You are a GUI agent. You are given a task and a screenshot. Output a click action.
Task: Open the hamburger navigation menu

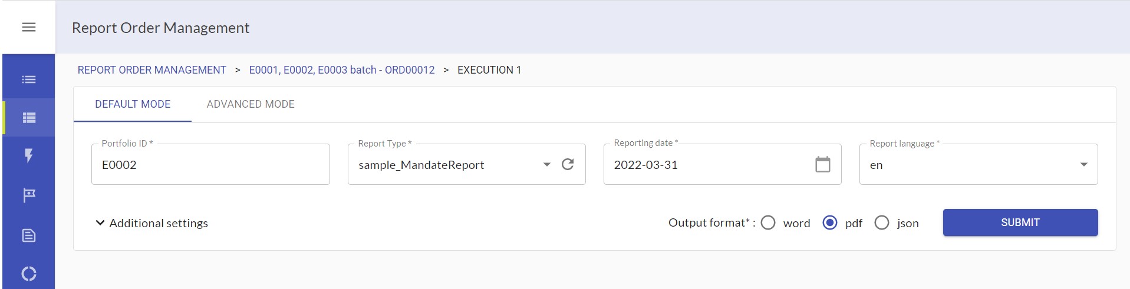coord(28,27)
